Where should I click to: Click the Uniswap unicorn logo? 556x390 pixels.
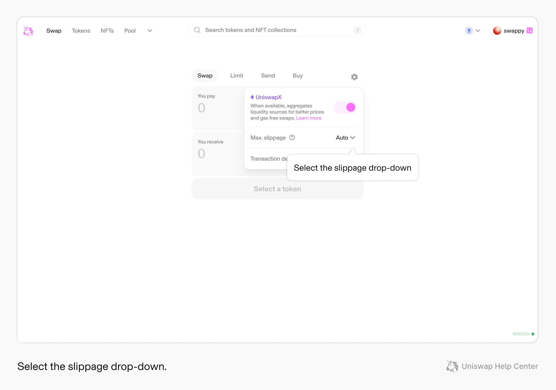point(28,31)
